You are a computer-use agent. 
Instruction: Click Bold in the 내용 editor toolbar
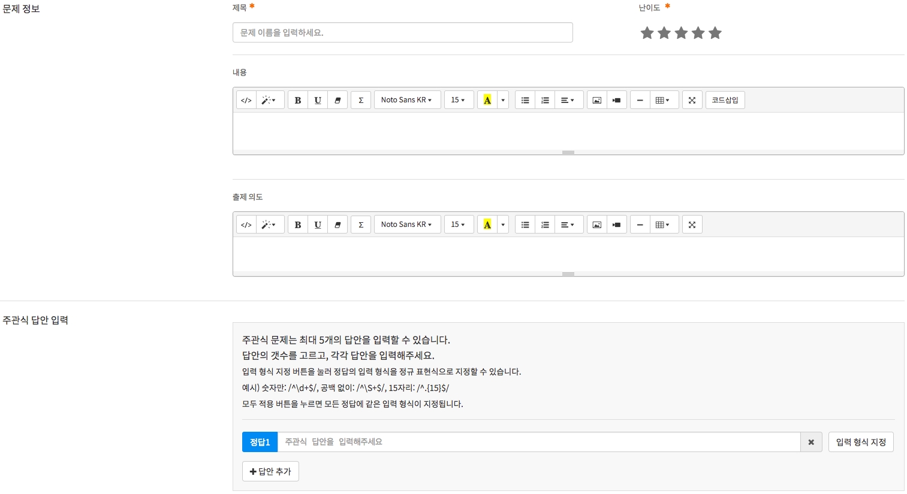coord(298,100)
